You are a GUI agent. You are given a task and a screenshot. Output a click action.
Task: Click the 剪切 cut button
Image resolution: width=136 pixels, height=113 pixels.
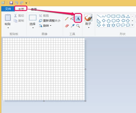(19, 16)
